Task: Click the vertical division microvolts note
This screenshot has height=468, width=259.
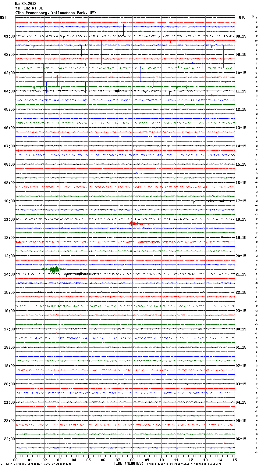Action: point(39,464)
